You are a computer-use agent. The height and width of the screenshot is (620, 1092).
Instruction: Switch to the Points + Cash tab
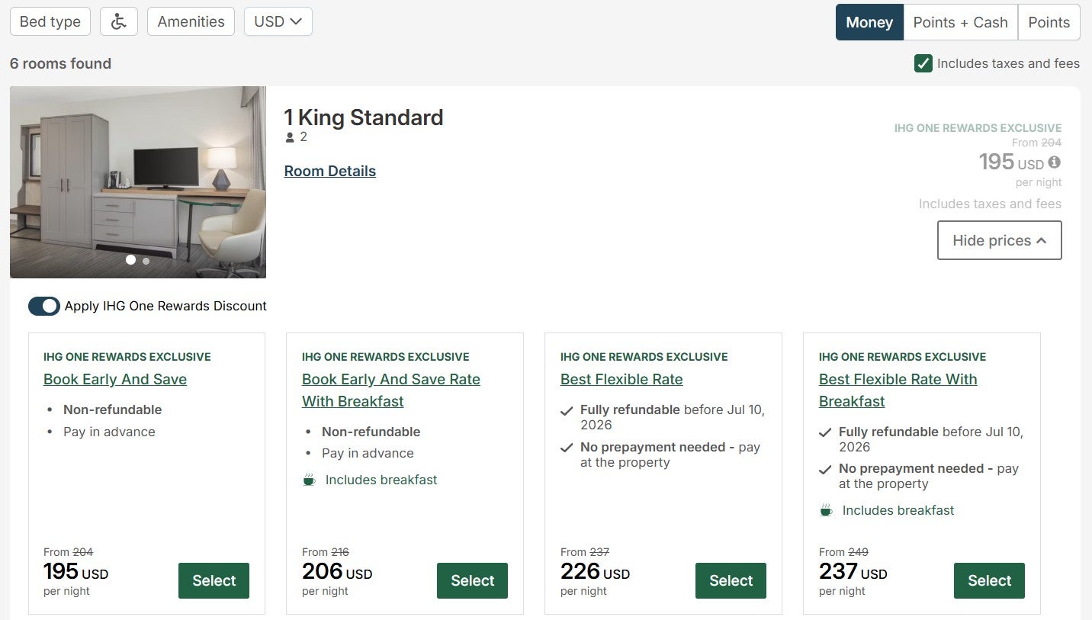click(x=960, y=22)
